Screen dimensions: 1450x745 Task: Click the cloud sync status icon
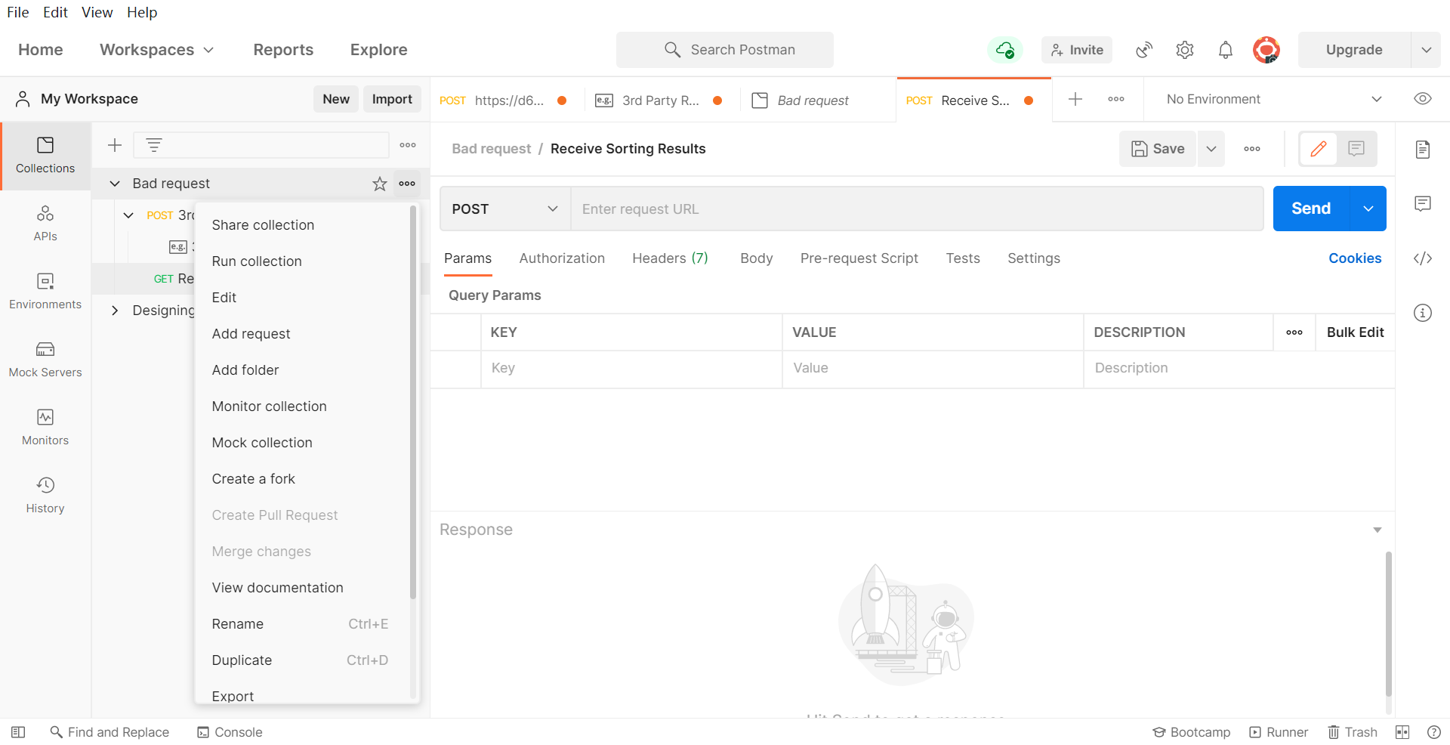click(1005, 50)
